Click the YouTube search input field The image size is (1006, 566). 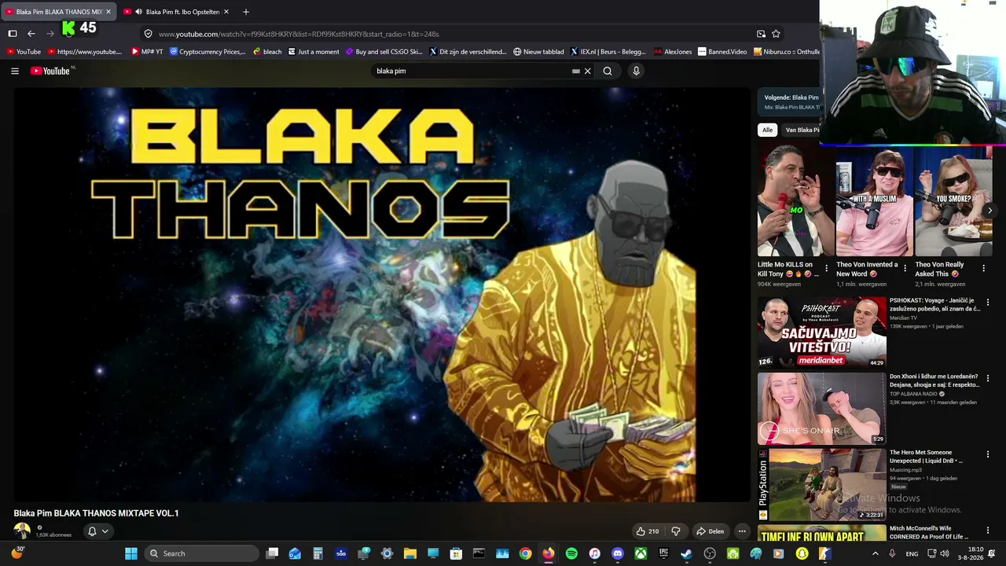point(472,71)
